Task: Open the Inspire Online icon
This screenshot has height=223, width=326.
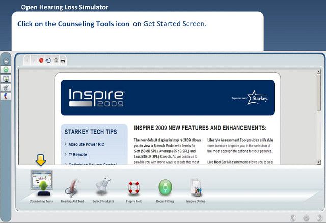Action: (196, 188)
